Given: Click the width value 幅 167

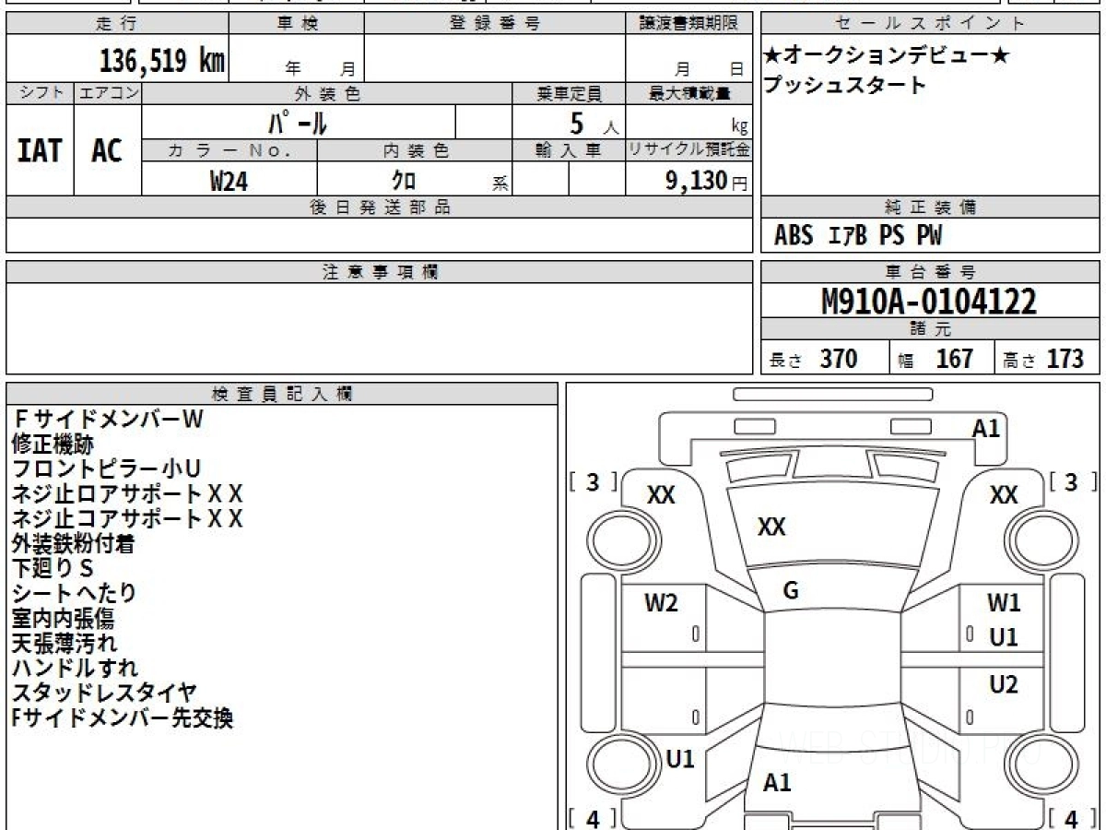Looking at the screenshot, I should (935, 359).
